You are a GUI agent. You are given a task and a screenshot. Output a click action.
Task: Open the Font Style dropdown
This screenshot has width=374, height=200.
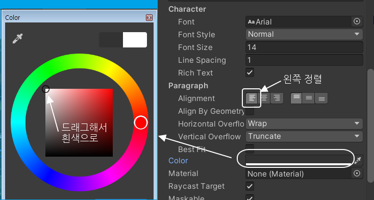click(304, 34)
